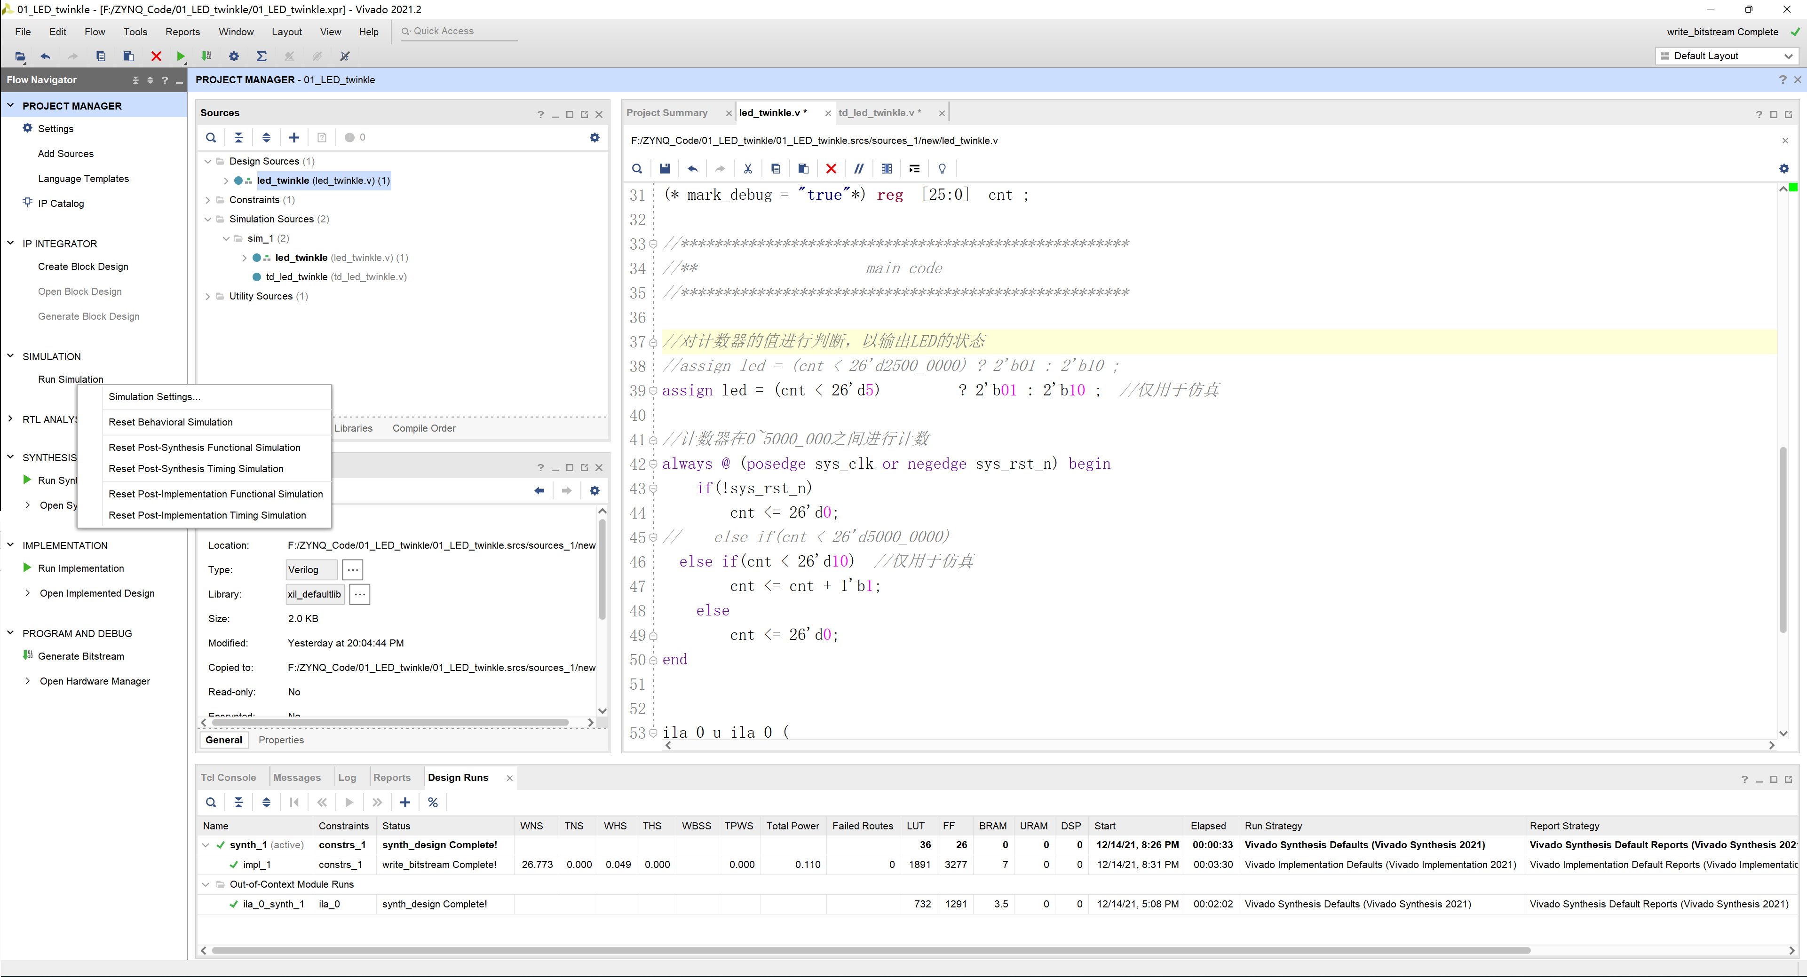Click the Sigma report toolbar icon
The height and width of the screenshot is (977, 1807).
pos(262,56)
